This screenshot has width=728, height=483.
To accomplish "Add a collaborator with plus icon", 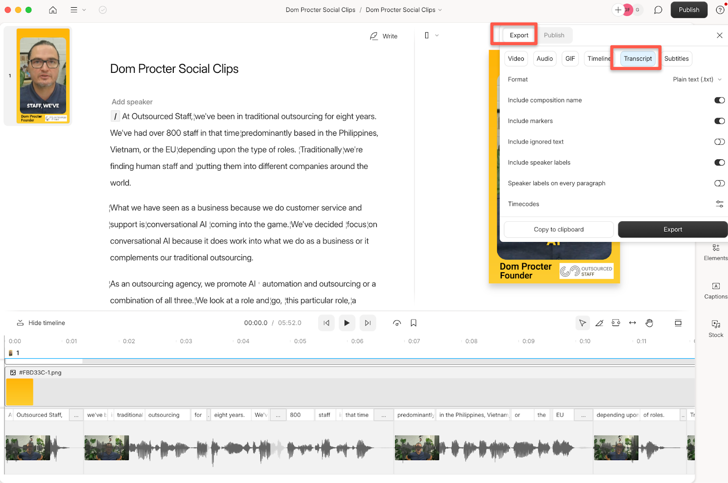I will (618, 10).
